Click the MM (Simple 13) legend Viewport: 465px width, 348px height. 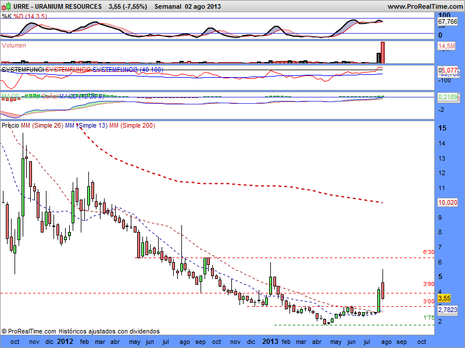(86, 125)
